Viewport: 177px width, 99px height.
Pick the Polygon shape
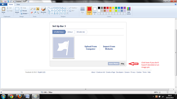point(63,8)
